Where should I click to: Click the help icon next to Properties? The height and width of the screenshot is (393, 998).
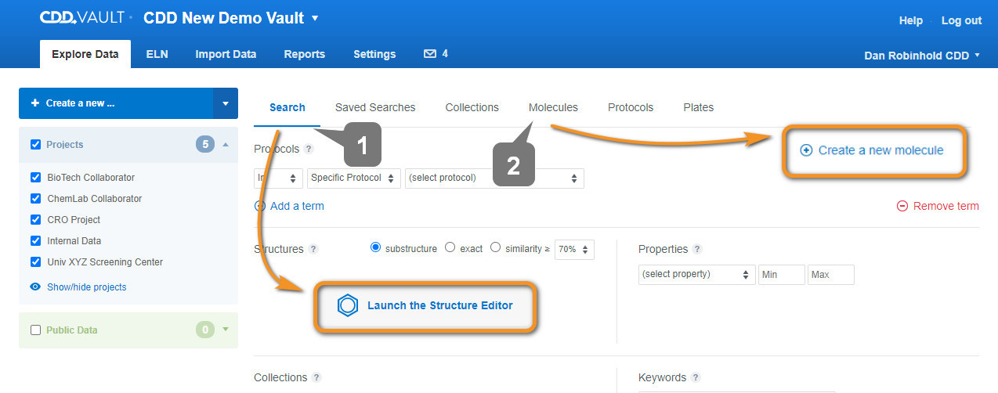click(x=697, y=249)
